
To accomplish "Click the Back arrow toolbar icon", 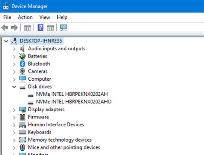I will click(5, 27).
